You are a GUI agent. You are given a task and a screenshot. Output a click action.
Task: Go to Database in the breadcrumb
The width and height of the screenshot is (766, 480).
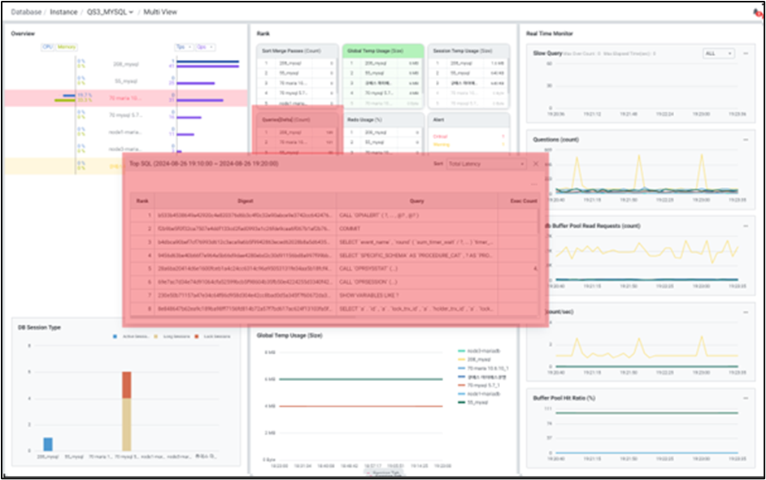(x=26, y=12)
